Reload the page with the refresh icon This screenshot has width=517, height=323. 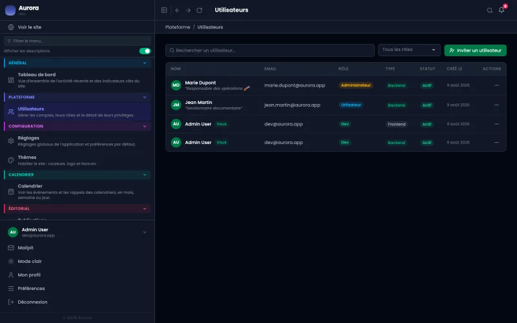[x=200, y=10]
